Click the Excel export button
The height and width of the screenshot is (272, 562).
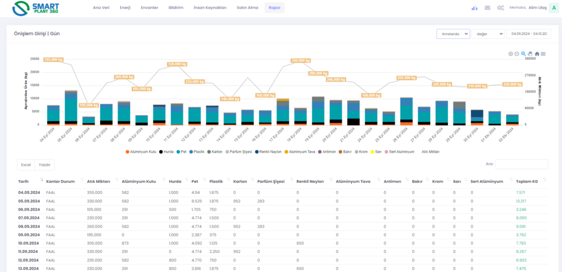click(26, 164)
